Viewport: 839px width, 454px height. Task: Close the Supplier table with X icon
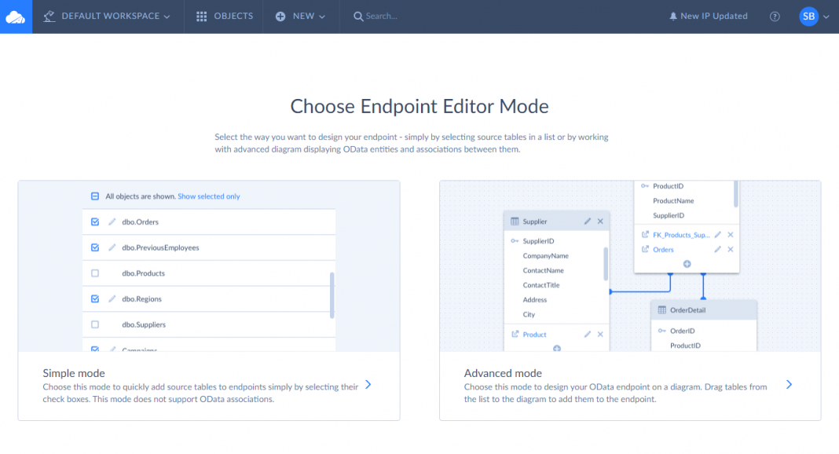tap(600, 222)
